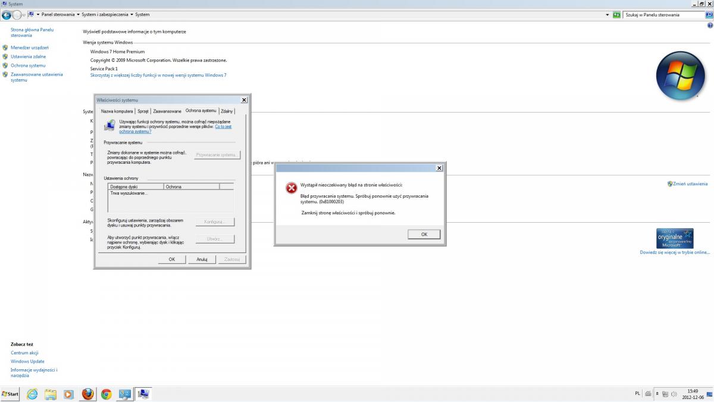
Task: Open Strona główna Panelu sterowania link
Action: [x=32, y=32]
